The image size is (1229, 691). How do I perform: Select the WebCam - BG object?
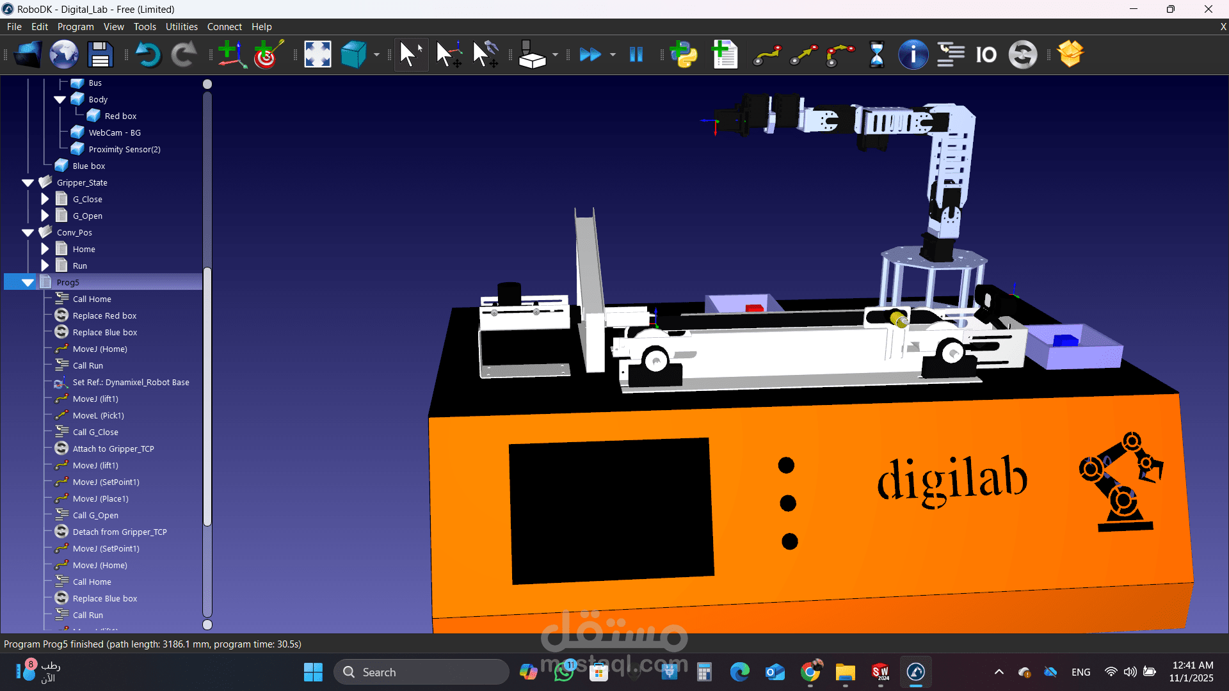[115, 132]
